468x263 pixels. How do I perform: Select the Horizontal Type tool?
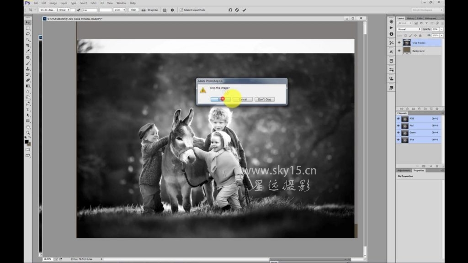tap(28, 109)
